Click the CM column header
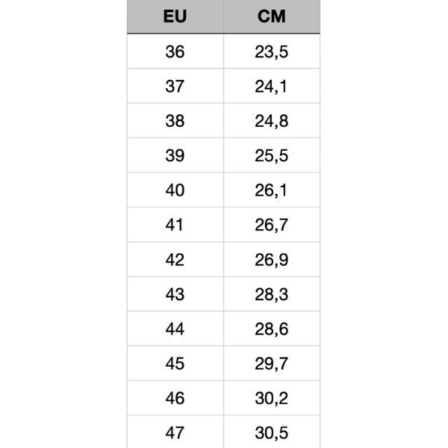 point(272,16)
